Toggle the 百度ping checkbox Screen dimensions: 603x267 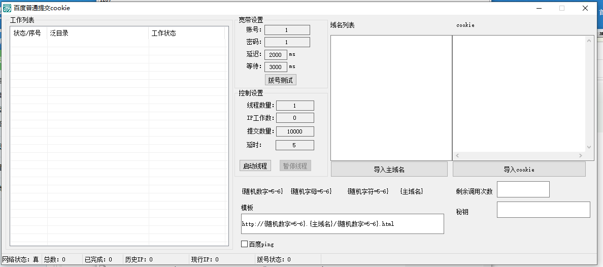click(x=244, y=244)
